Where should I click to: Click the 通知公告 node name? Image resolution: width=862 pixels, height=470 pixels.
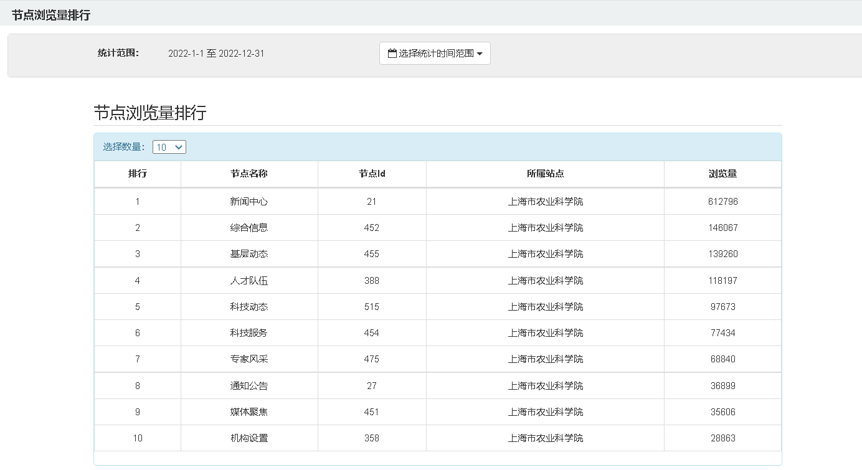pyautogui.click(x=249, y=386)
